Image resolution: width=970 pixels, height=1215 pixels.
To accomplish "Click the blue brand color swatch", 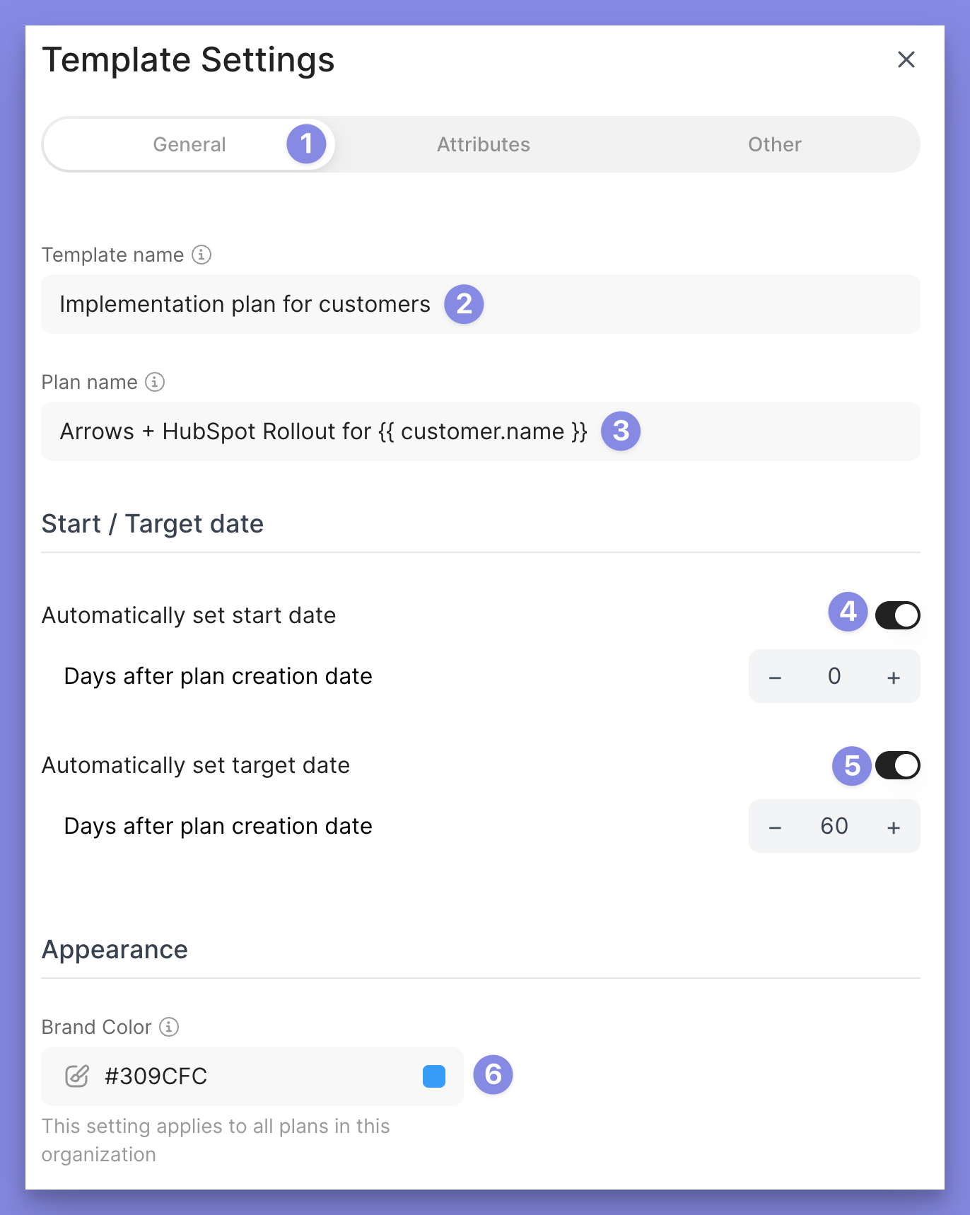I will (434, 1076).
